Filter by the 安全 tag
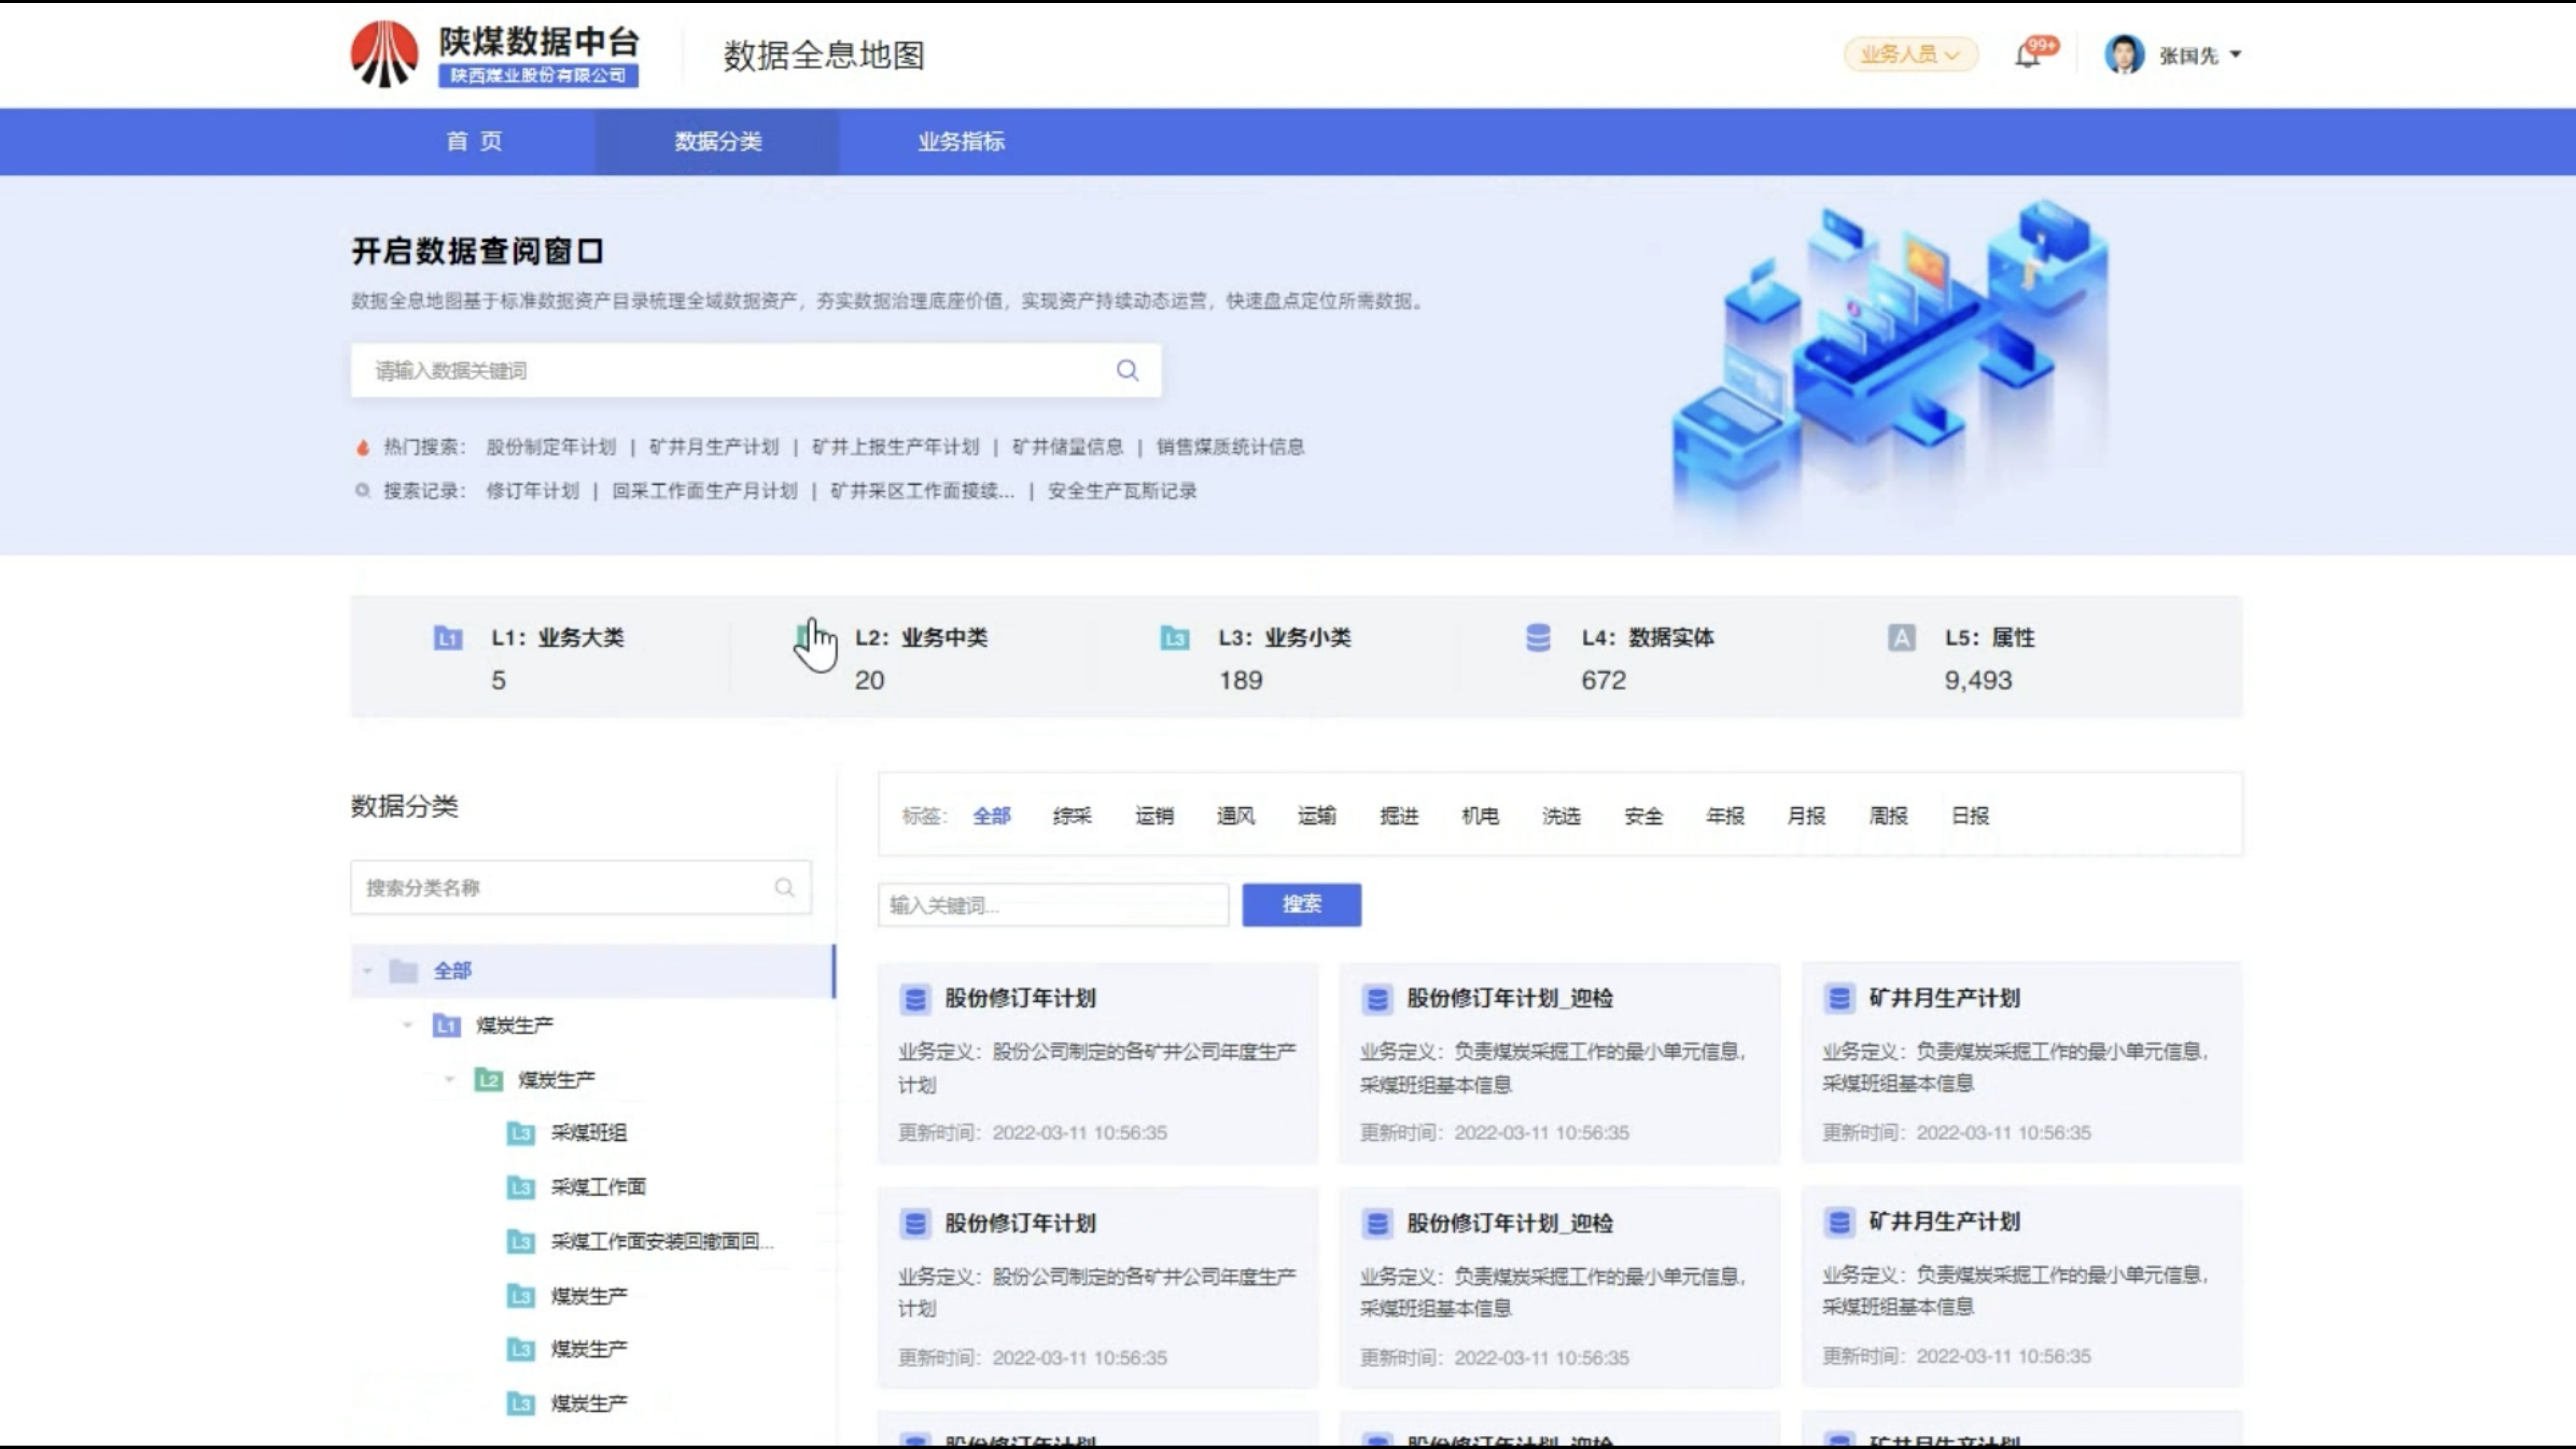The image size is (2576, 1449). pyautogui.click(x=1643, y=816)
